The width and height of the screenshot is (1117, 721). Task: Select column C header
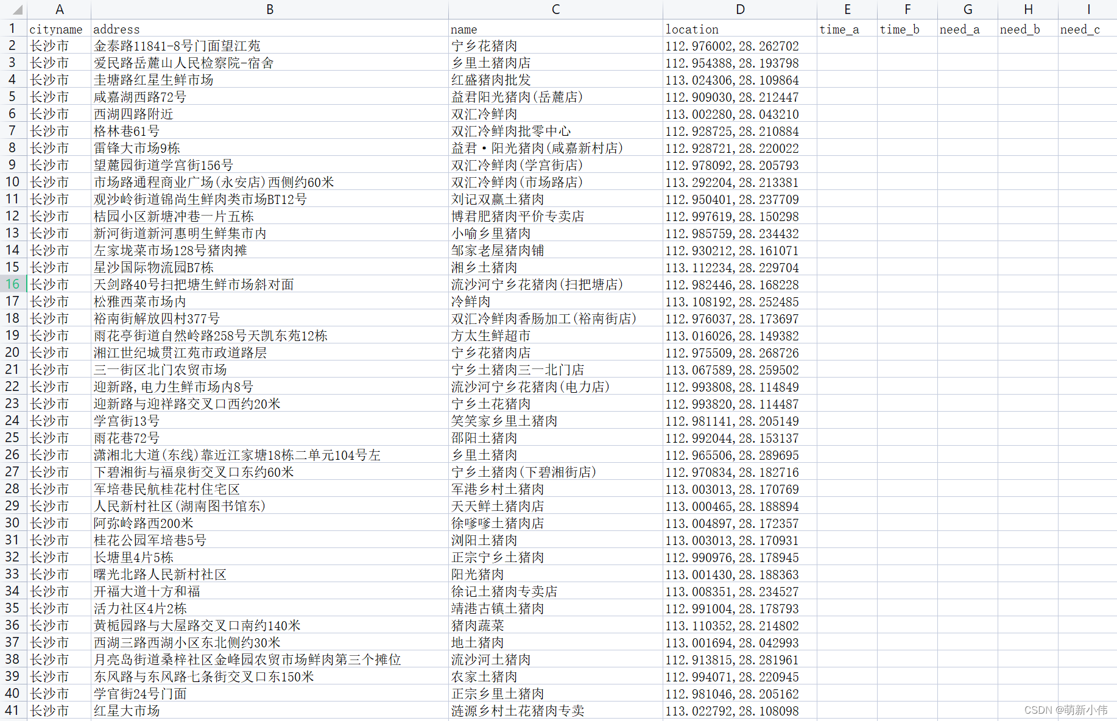pos(555,9)
